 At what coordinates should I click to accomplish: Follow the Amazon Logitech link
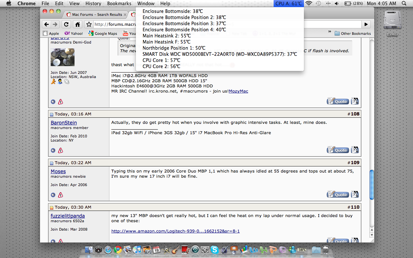pyautogui.click(x=176, y=231)
